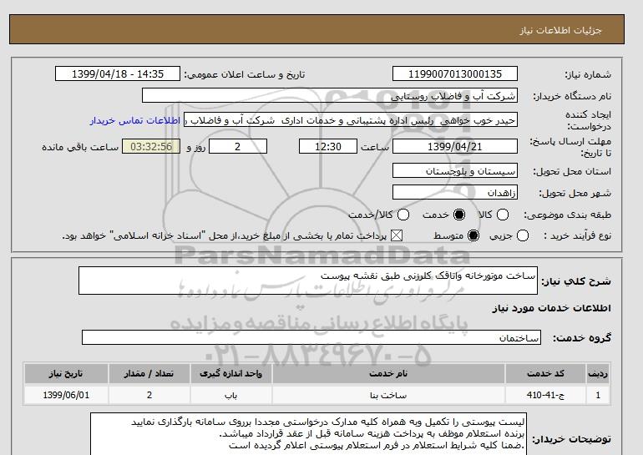Click need date cell 1399/06/01

coord(66,395)
